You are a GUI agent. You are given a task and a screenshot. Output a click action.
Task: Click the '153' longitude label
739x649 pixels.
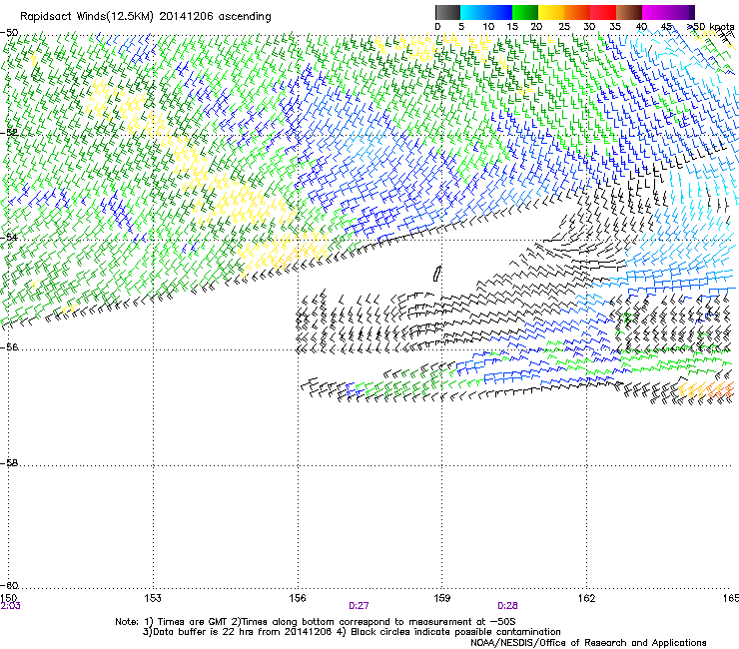click(x=153, y=598)
